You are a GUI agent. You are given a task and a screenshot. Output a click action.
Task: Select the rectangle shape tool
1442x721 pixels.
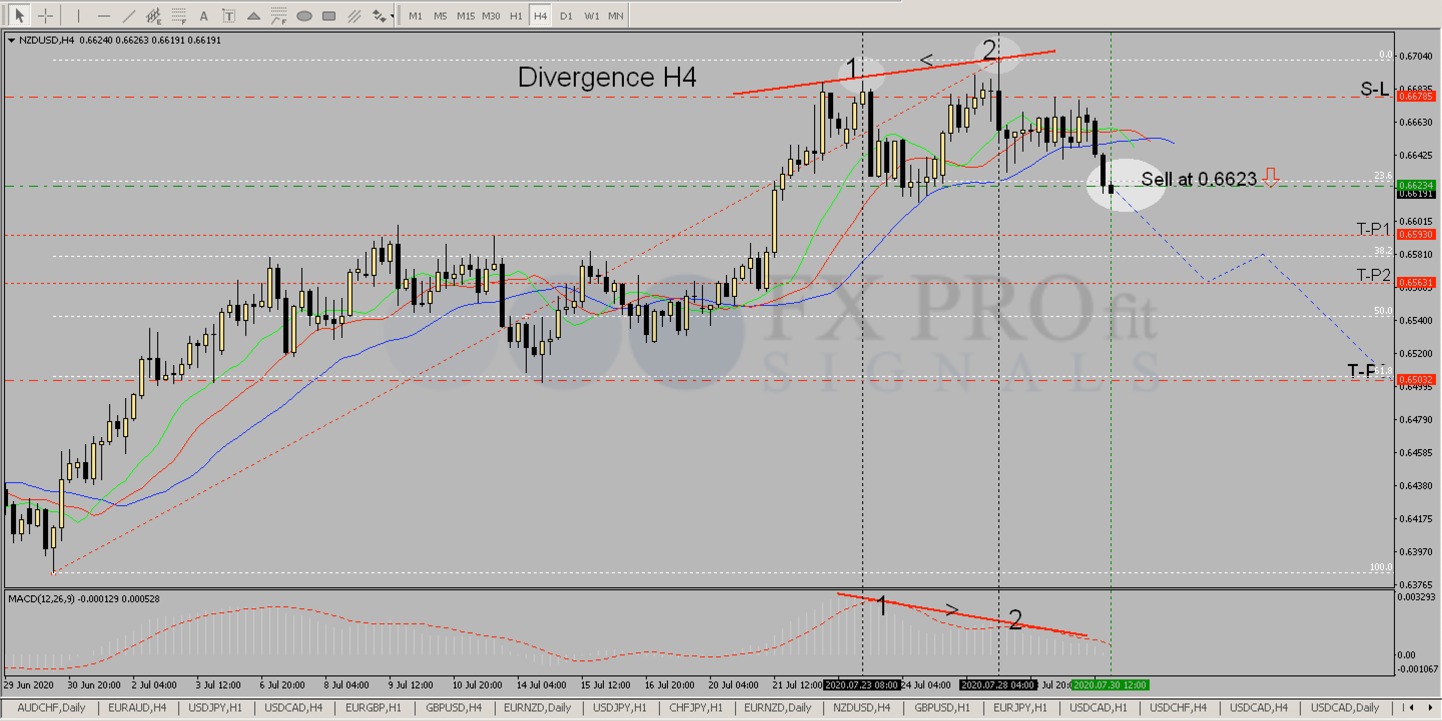tap(329, 16)
